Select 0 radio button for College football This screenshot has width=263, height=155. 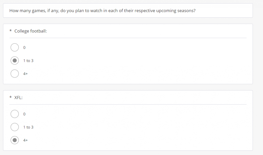(x=15, y=47)
